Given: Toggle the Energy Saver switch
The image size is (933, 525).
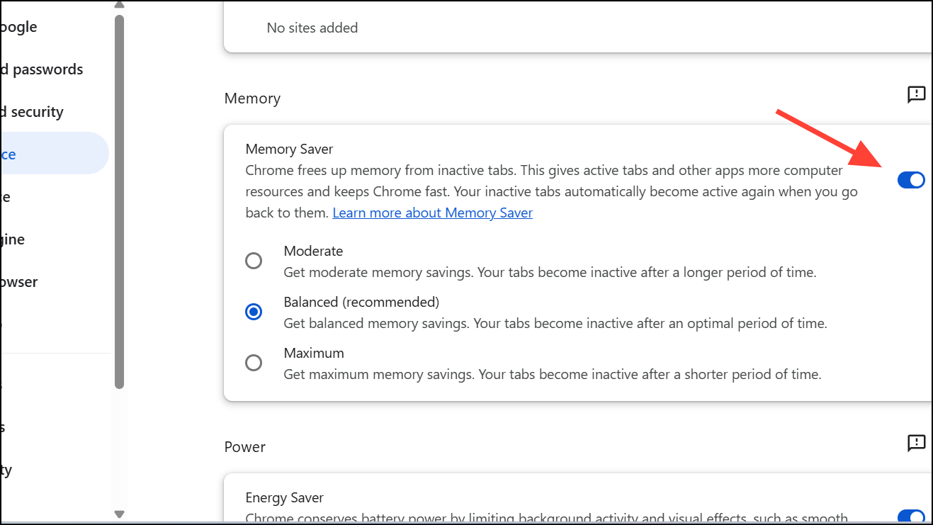Looking at the screenshot, I should pyautogui.click(x=911, y=516).
